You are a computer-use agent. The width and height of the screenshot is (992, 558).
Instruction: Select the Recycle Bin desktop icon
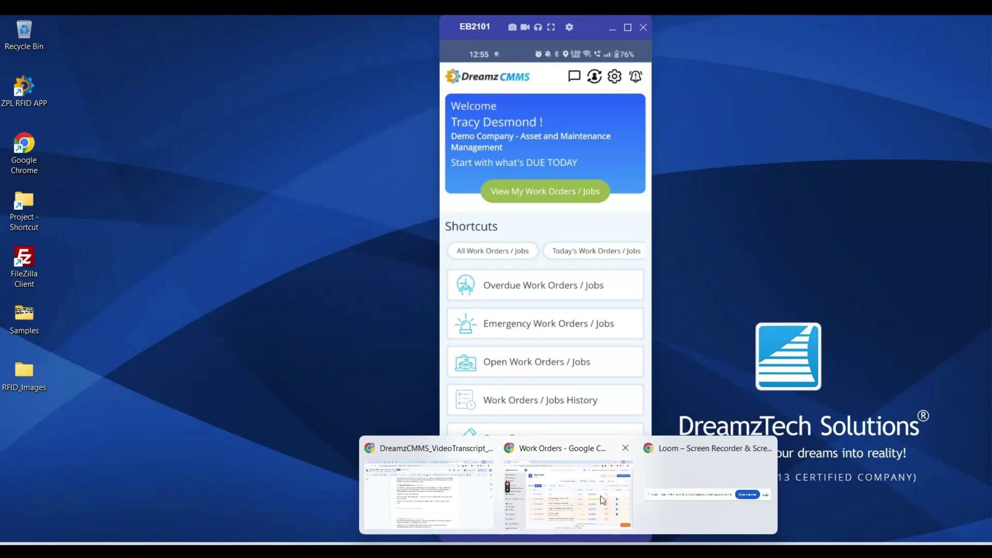pos(24,35)
